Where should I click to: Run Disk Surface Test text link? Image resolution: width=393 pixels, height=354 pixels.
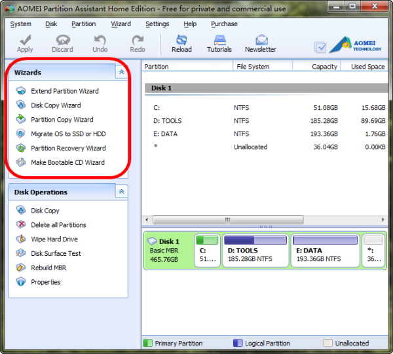(56, 253)
